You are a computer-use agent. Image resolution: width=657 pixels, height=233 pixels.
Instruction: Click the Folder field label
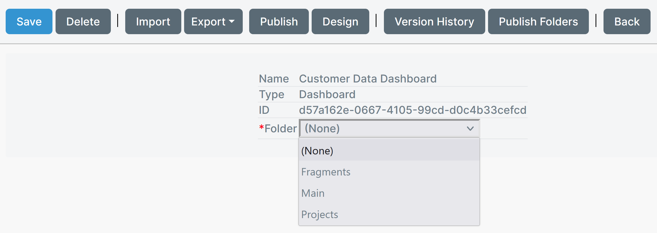tap(280, 128)
